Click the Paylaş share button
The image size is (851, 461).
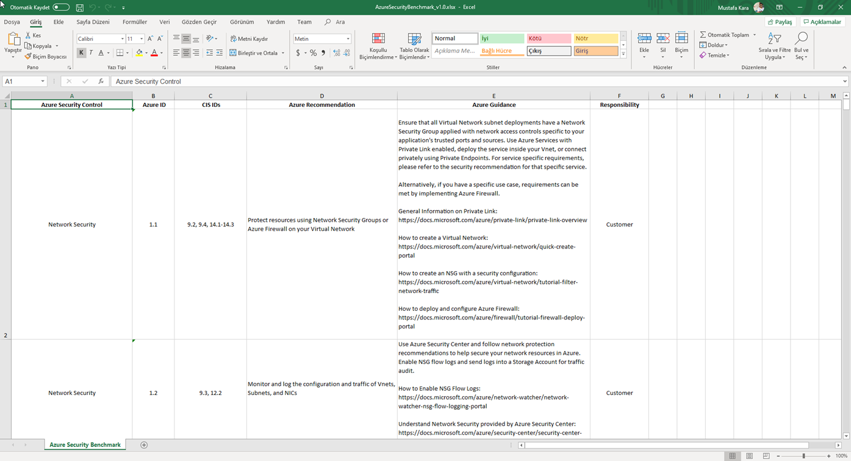pos(780,22)
